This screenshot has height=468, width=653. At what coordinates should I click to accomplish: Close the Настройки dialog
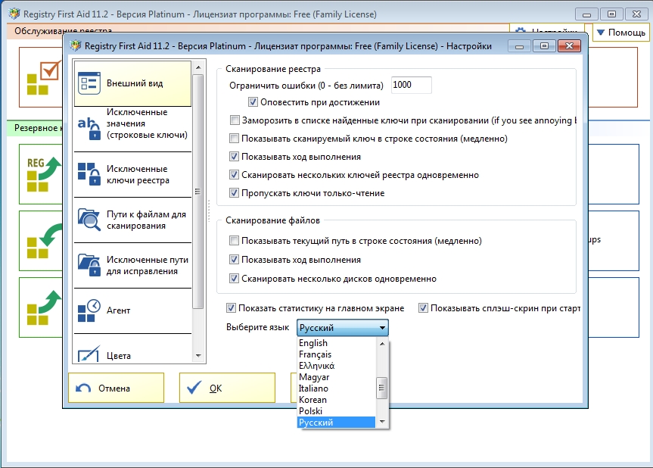569,46
